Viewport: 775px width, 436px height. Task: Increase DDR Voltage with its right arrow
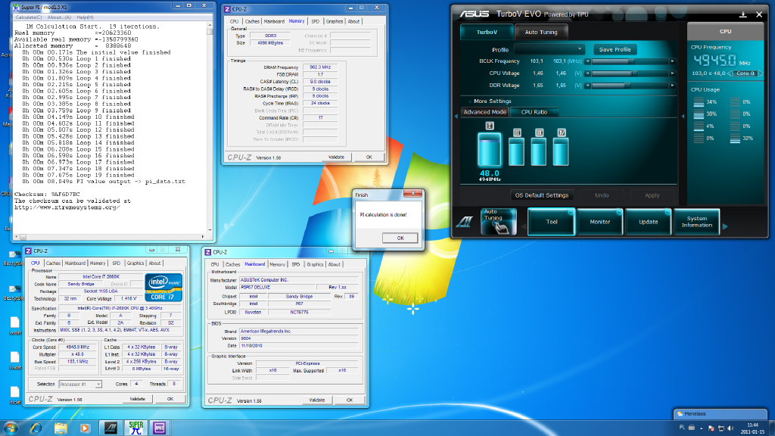(x=672, y=85)
